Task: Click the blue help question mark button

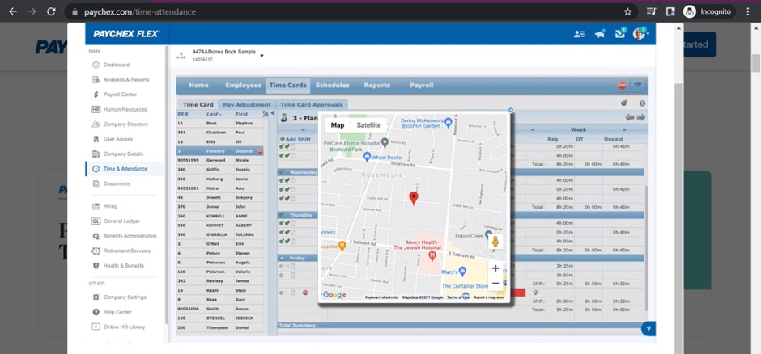Action: (x=648, y=329)
